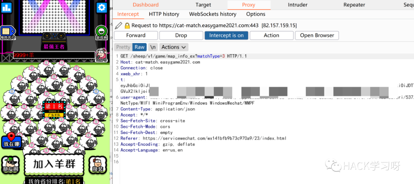Open the 换装 costume change icon

98,164
